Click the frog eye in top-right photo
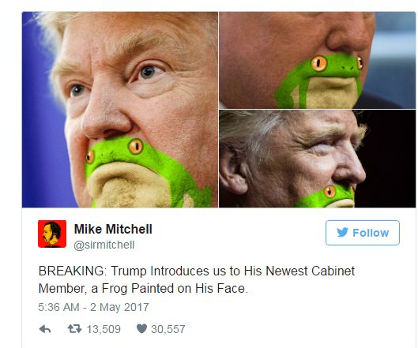The height and width of the screenshot is (348, 418). (x=319, y=63)
